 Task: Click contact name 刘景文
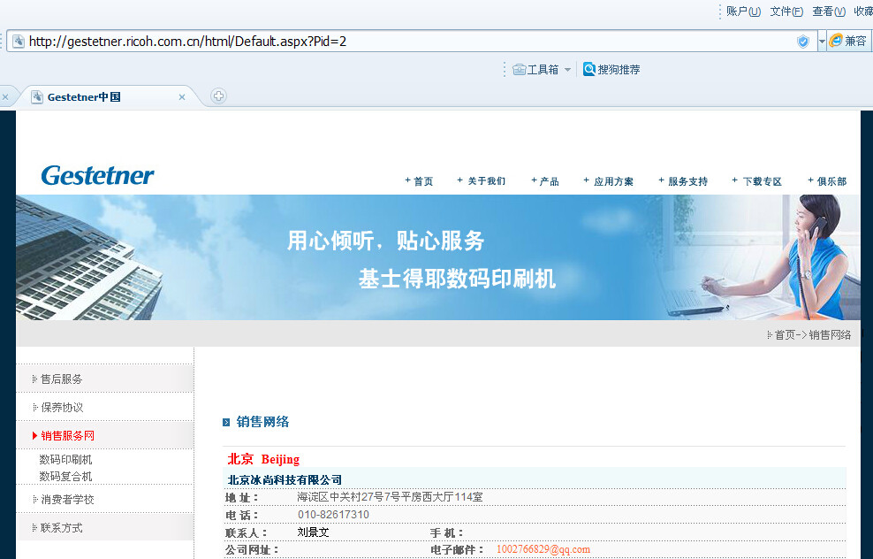tap(313, 532)
